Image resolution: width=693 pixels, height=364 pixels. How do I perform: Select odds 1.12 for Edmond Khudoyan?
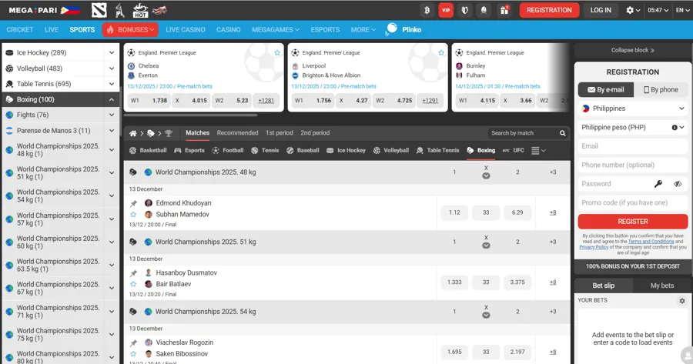point(454,212)
